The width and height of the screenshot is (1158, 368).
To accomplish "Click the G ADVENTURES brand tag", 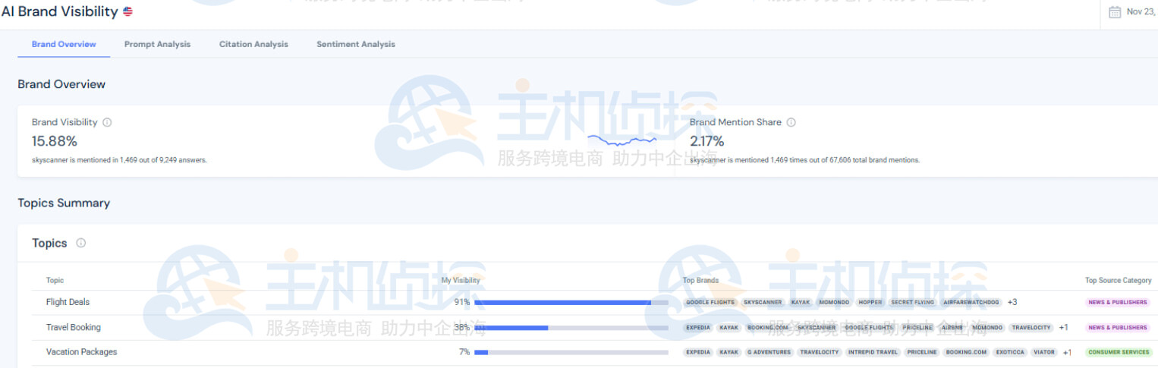I will [769, 352].
